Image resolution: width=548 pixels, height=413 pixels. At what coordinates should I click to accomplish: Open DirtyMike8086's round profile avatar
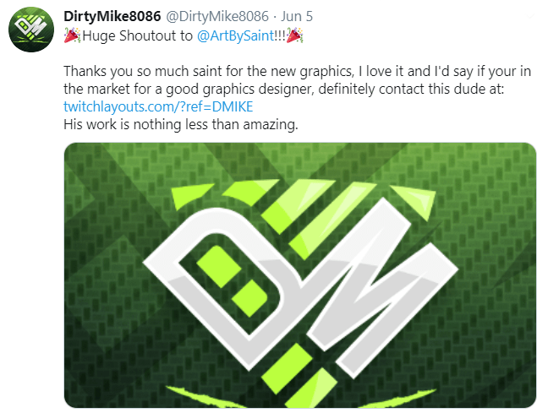(x=31, y=30)
